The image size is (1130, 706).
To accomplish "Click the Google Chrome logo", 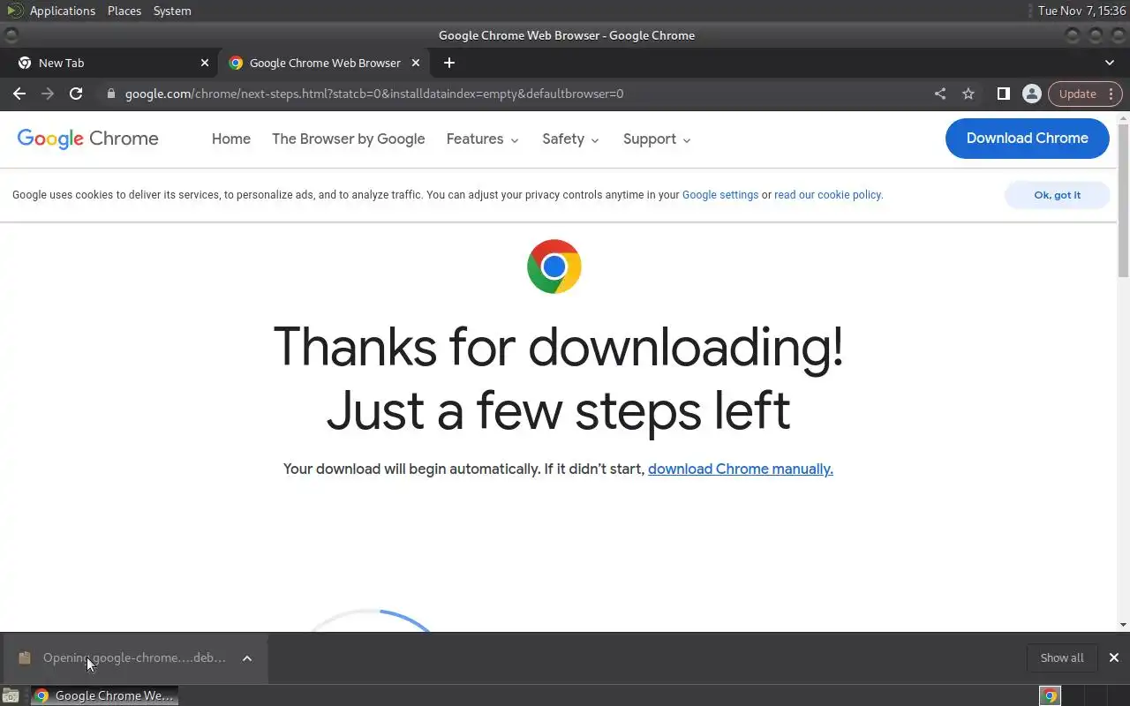I will 88,139.
